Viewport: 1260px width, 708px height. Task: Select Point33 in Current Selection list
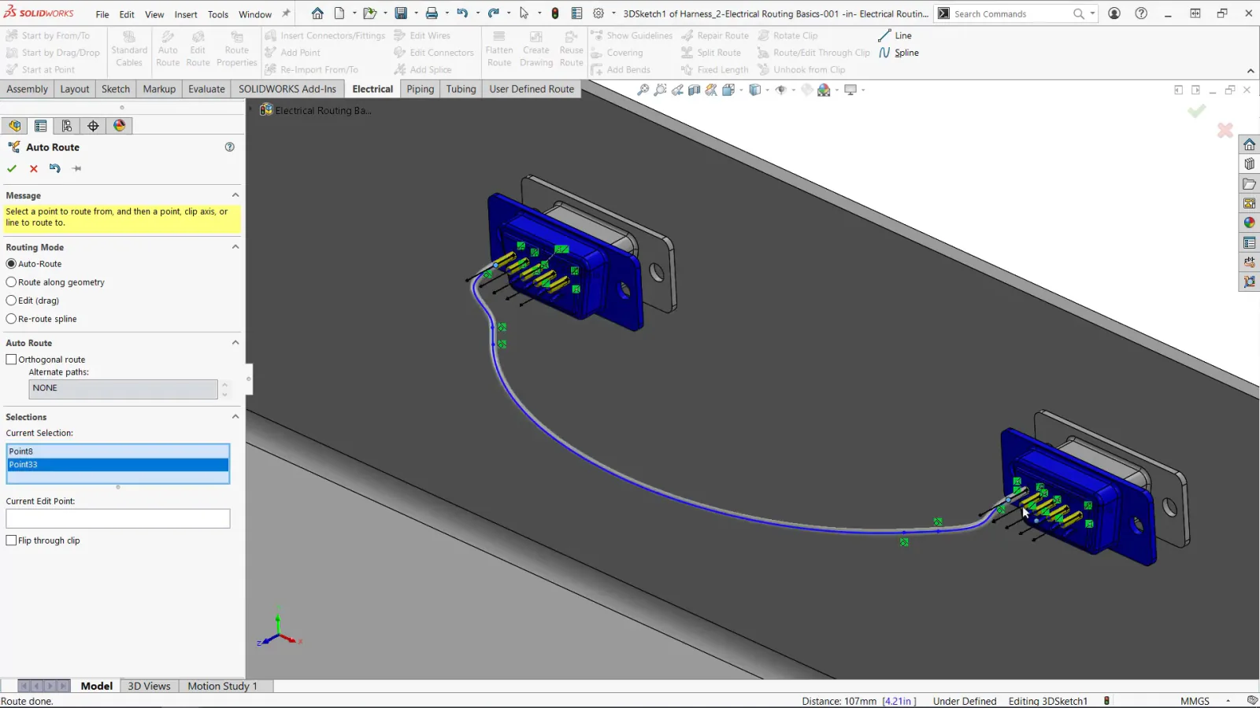coord(118,465)
